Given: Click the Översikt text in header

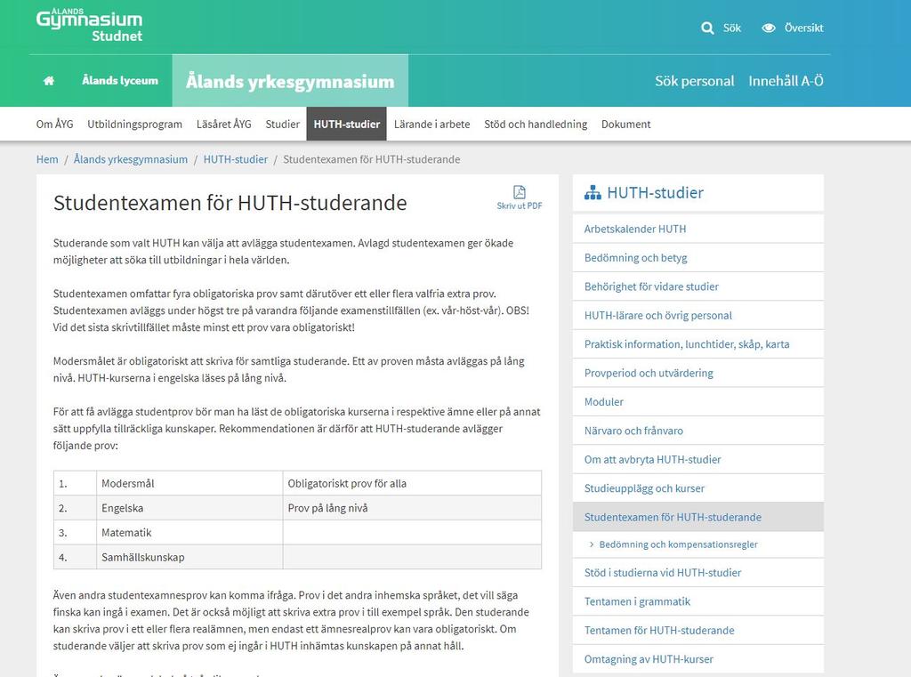Looking at the screenshot, I should pyautogui.click(x=803, y=28).
